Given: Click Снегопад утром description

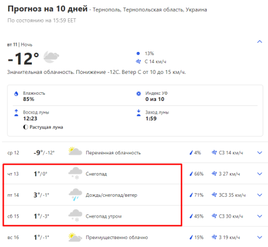Looking at the screenshot, I should coord(103,216).
